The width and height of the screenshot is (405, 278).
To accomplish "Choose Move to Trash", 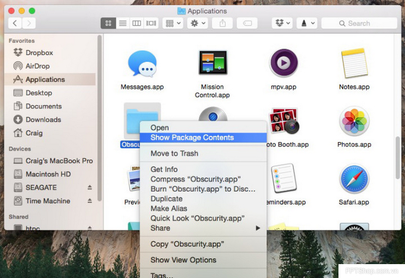I will pyautogui.click(x=203, y=154).
